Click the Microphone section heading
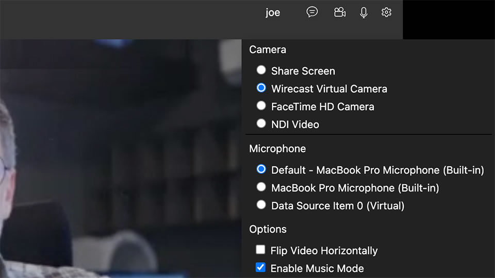This screenshot has height=278, width=495. point(277,149)
